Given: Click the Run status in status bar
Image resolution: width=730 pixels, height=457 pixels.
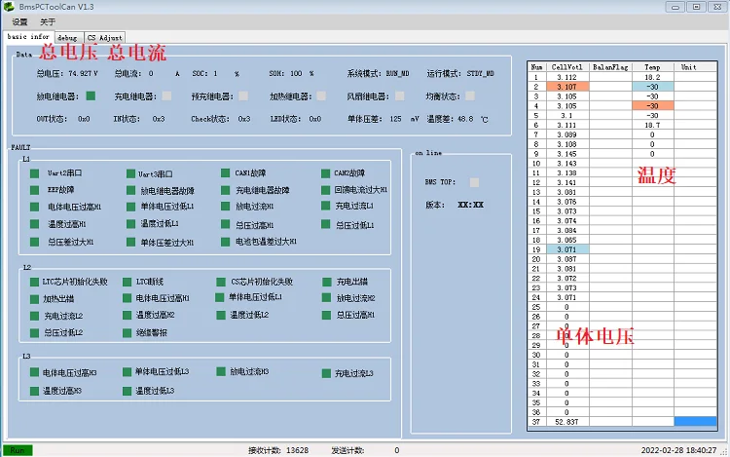Looking at the screenshot, I should [18, 450].
